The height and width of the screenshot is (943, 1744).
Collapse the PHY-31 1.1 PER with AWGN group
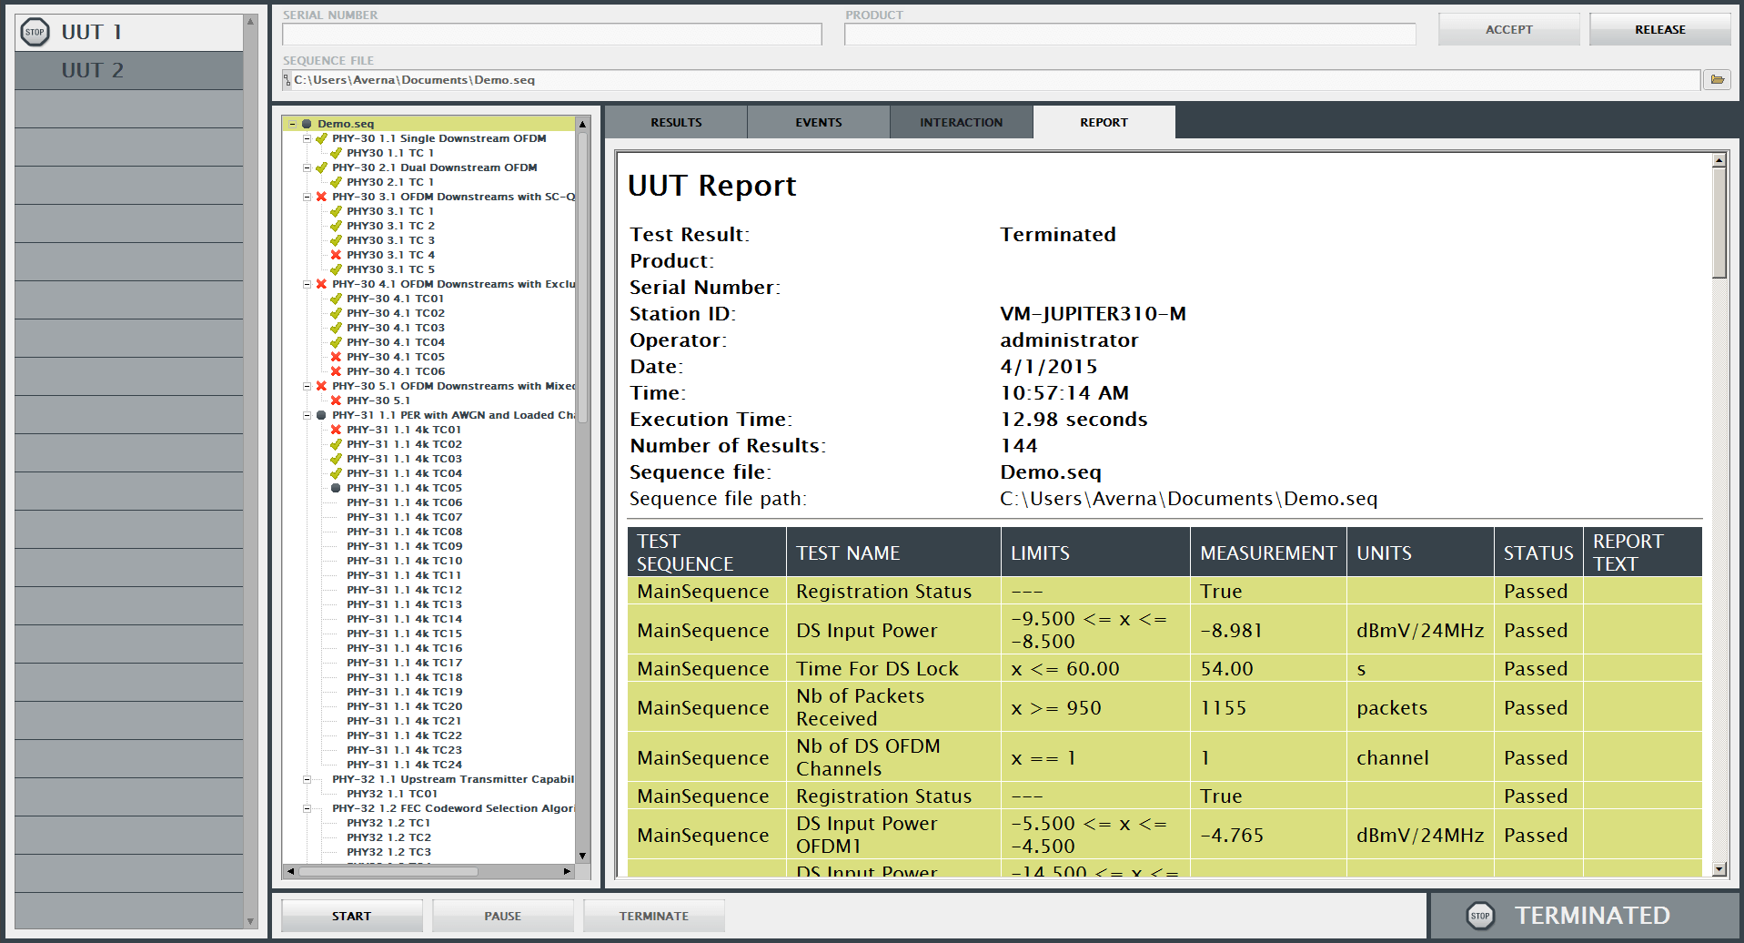pyautogui.click(x=307, y=415)
